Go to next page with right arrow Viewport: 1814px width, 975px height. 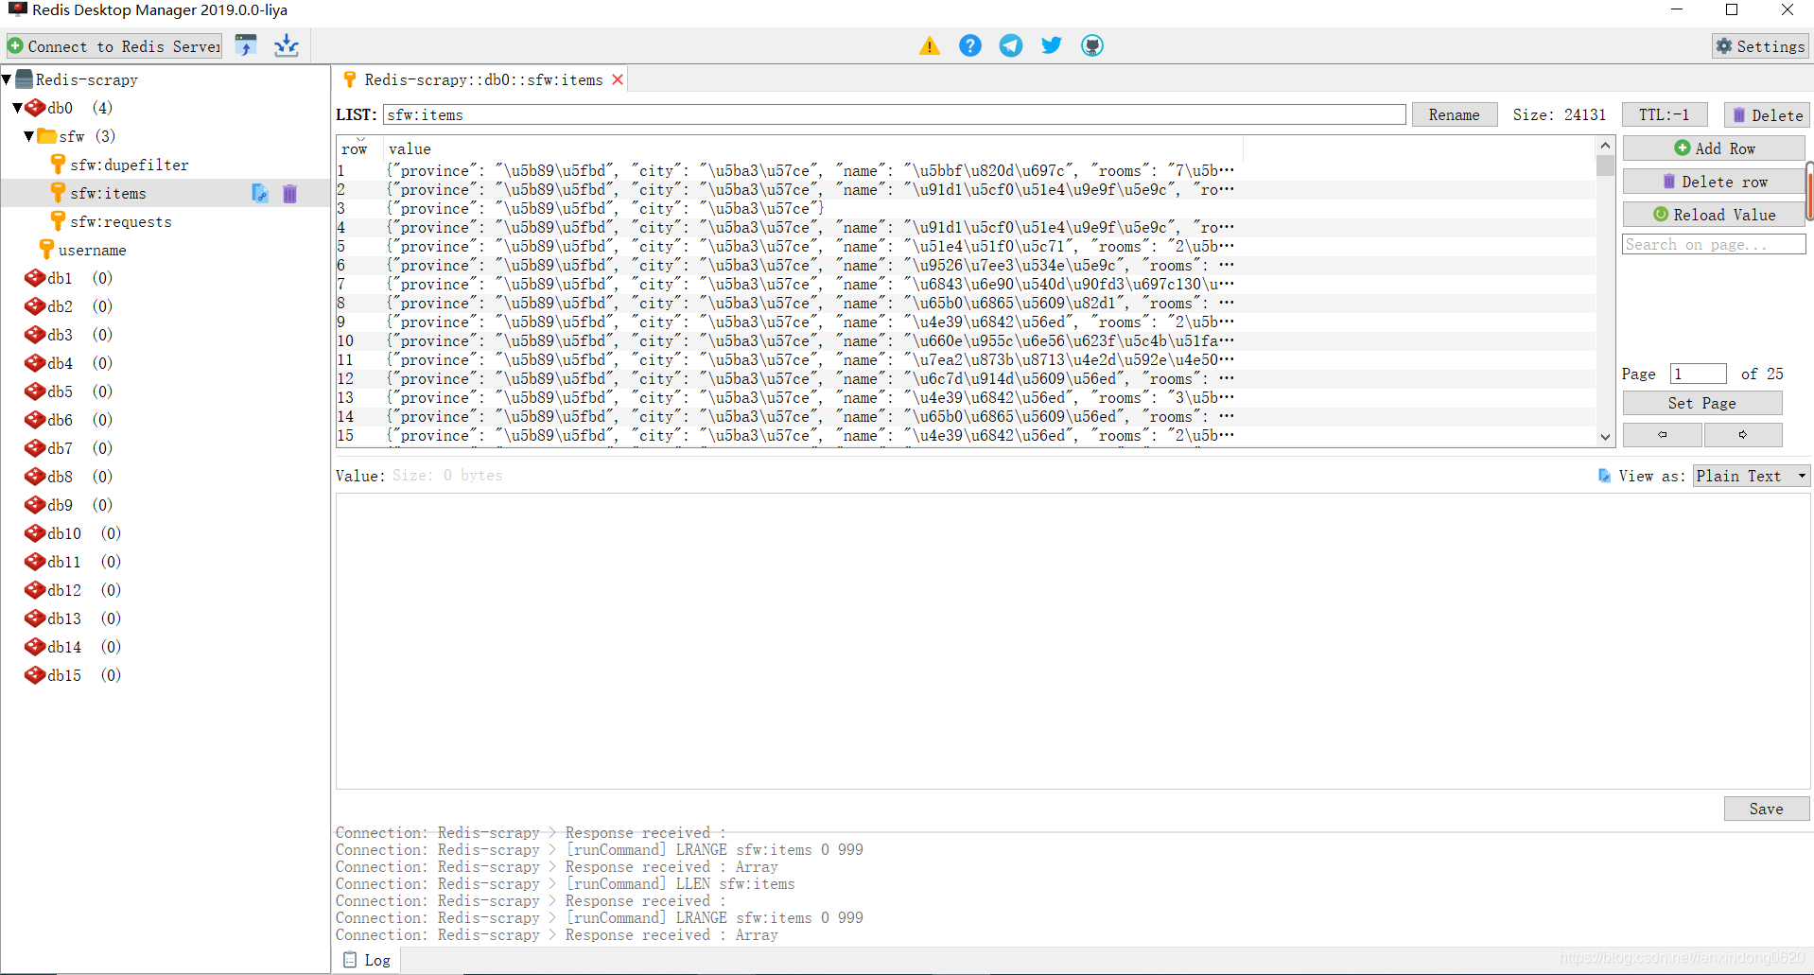point(1743,435)
